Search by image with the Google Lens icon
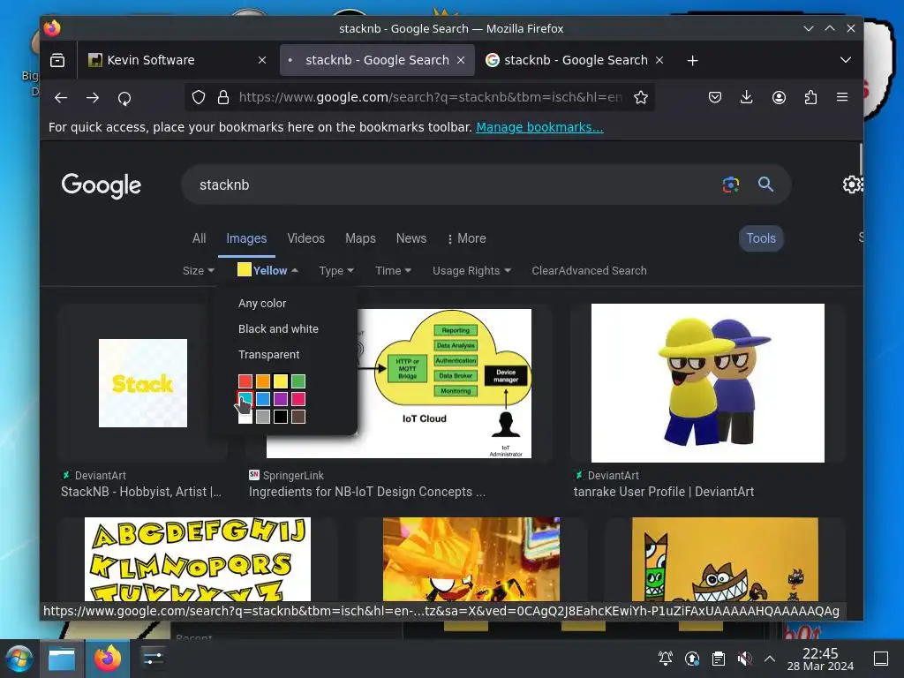Viewport: 904px width, 678px height. tap(730, 185)
